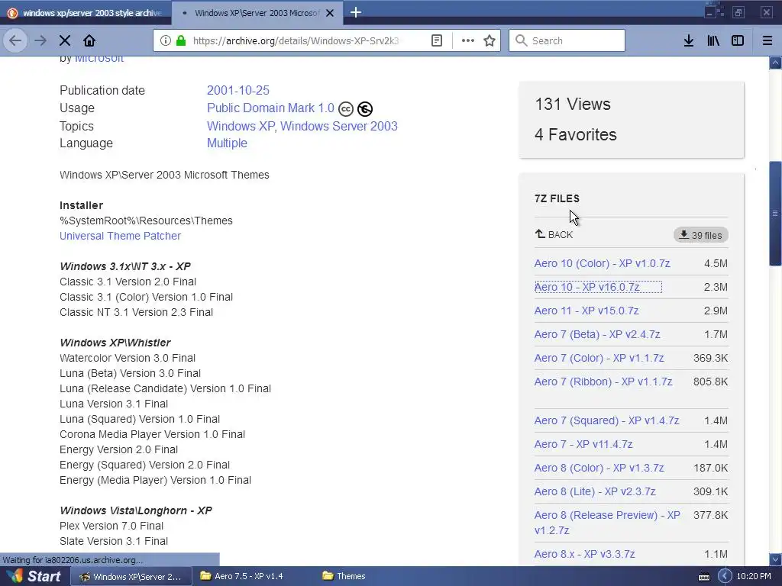
Task: Switch to Windows XP\Server 2... taskbar button
Action: [131, 577]
